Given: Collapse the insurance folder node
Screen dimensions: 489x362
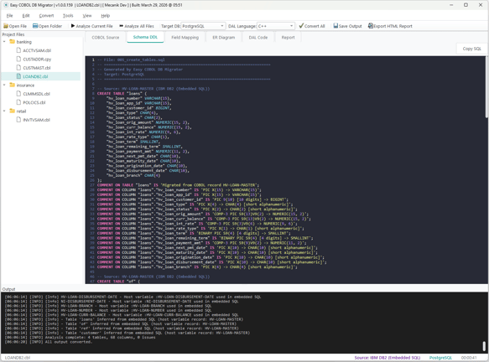Looking at the screenshot, I should pos(4,85).
